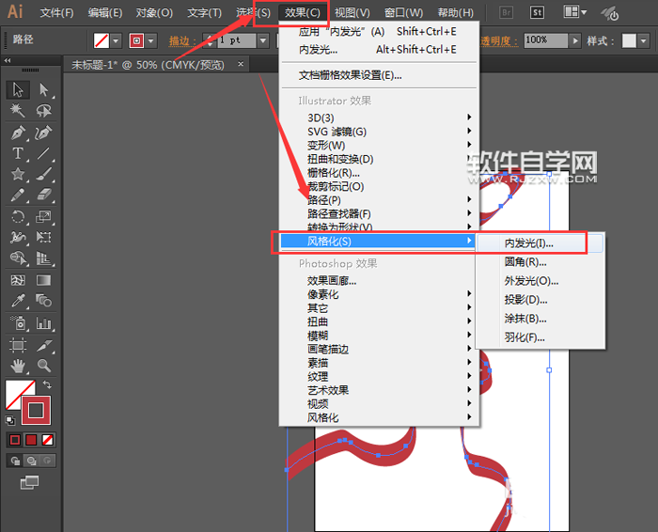Click 文档栅格效果设置(E)... menu entry

(x=350, y=75)
